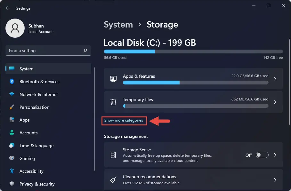Screen dimensions: 291x191
Task: Open Bluetooth & devices settings
Action: click(x=48, y=81)
